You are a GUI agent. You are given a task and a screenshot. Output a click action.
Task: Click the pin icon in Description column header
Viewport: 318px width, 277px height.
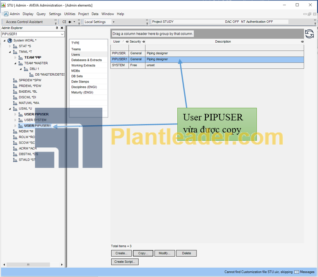[302, 41]
